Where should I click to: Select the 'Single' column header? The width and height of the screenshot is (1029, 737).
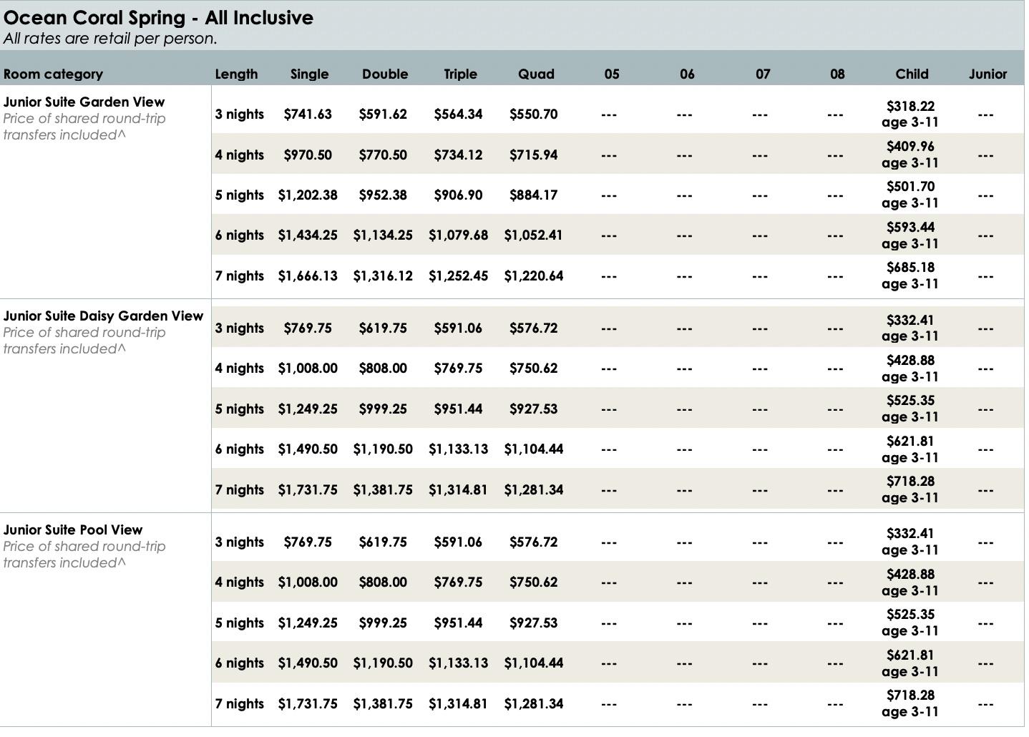point(309,74)
